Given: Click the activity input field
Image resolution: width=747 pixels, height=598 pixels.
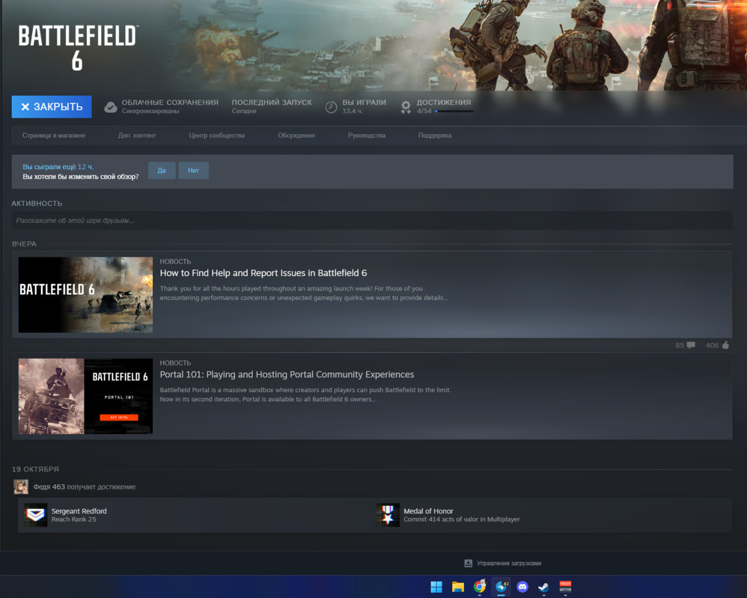Looking at the screenshot, I should point(372,221).
